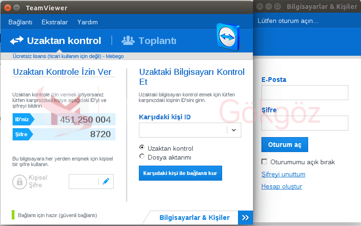Image resolution: width=361 pixels, height=226 pixels.
Task: Maximize the Bilgisayarlar & Kişiler window
Action: 278,6
